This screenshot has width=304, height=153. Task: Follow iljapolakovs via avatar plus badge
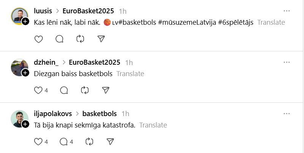tap(25, 124)
